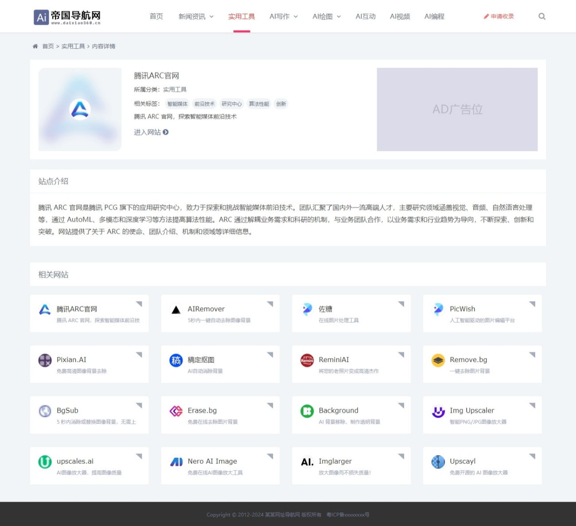Click the 申请收录 submit link
Screen dimensions: 576x526
click(x=499, y=16)
